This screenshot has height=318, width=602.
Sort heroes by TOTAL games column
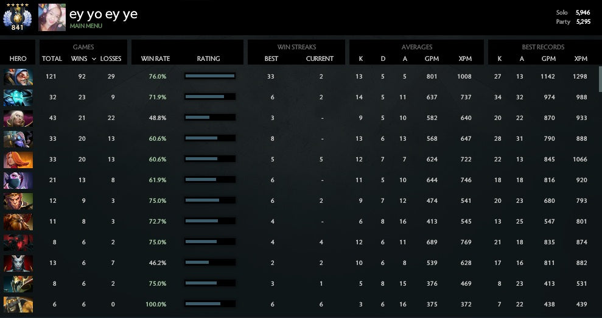pyautogui.click(x=52, y=59)
